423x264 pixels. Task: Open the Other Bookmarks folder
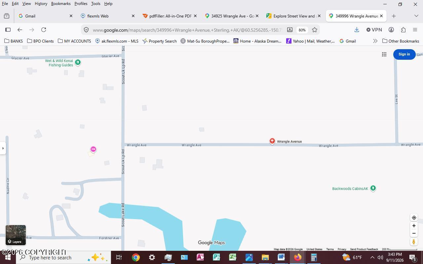401,41
